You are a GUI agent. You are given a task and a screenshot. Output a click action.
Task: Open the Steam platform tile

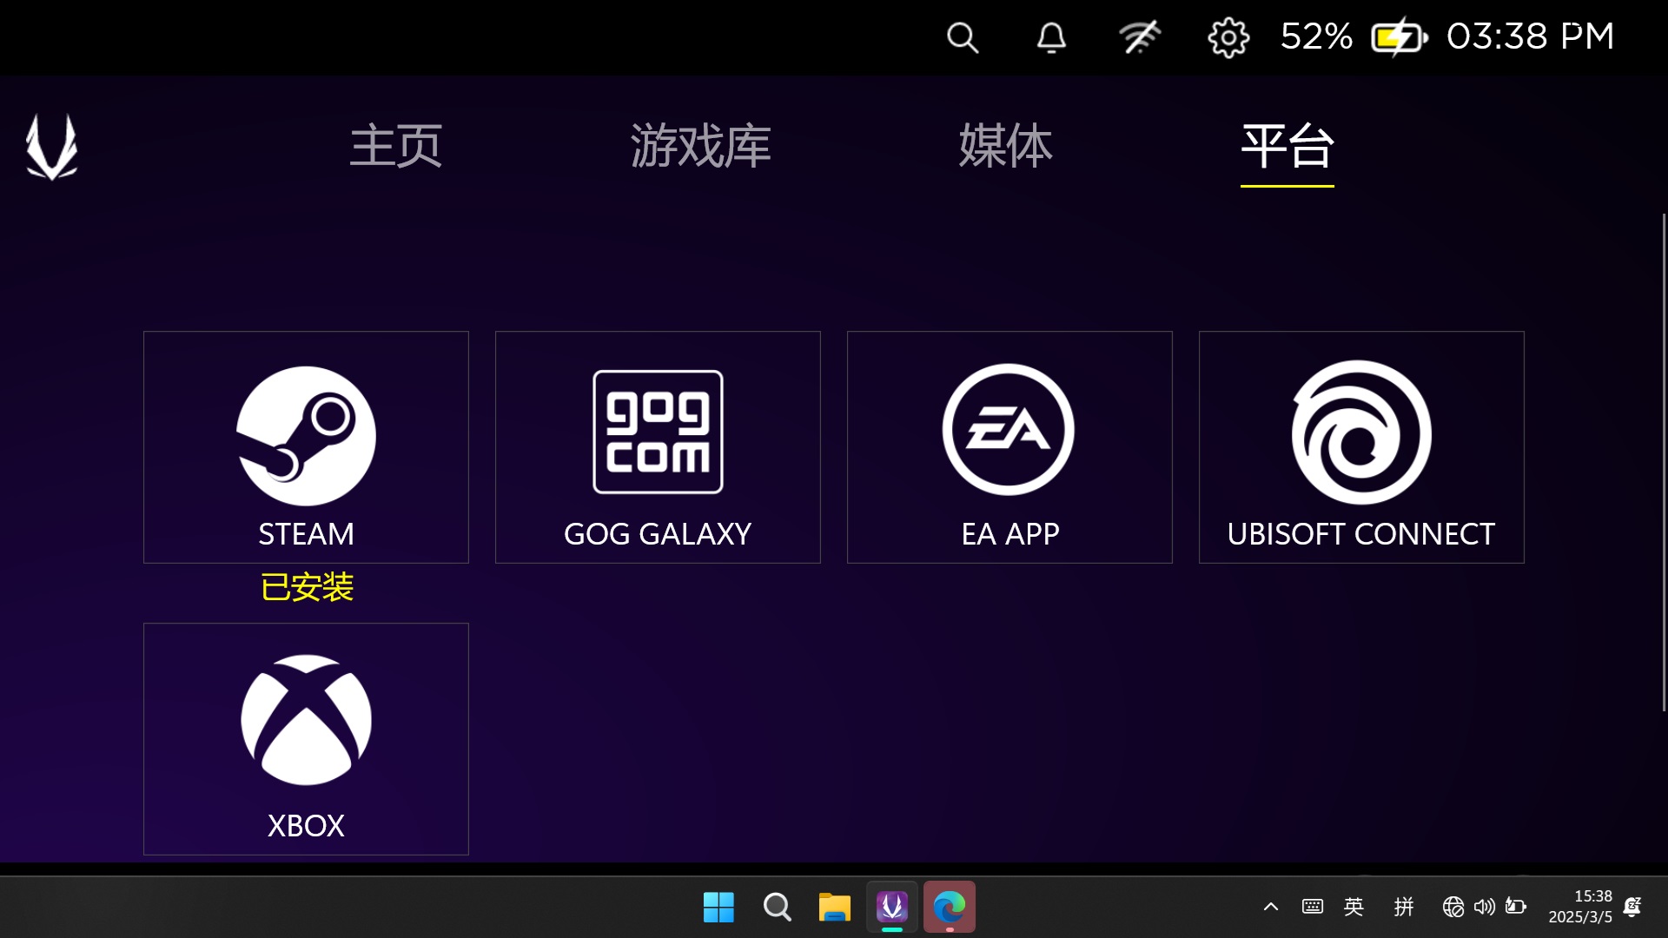[306, 447]
